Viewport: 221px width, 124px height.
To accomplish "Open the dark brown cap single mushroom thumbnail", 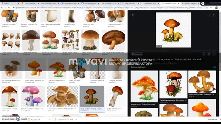I will [31, 40].
